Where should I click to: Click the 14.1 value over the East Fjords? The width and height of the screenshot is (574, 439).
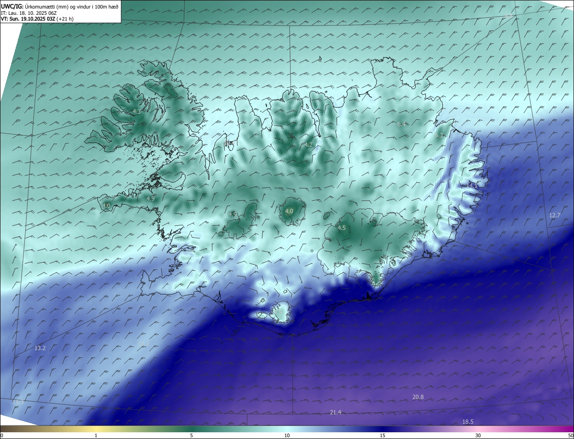pos(473,185)
